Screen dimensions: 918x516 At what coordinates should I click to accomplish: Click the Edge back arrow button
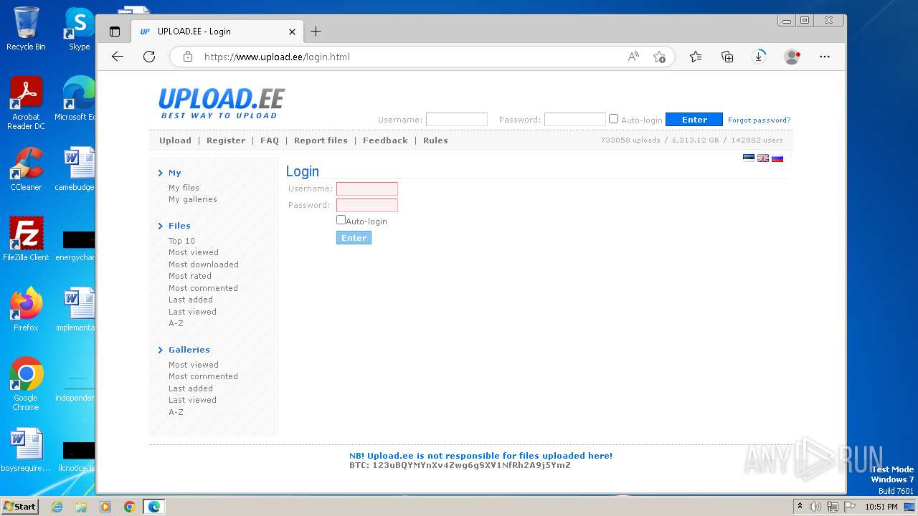click(x=118, y=57)
